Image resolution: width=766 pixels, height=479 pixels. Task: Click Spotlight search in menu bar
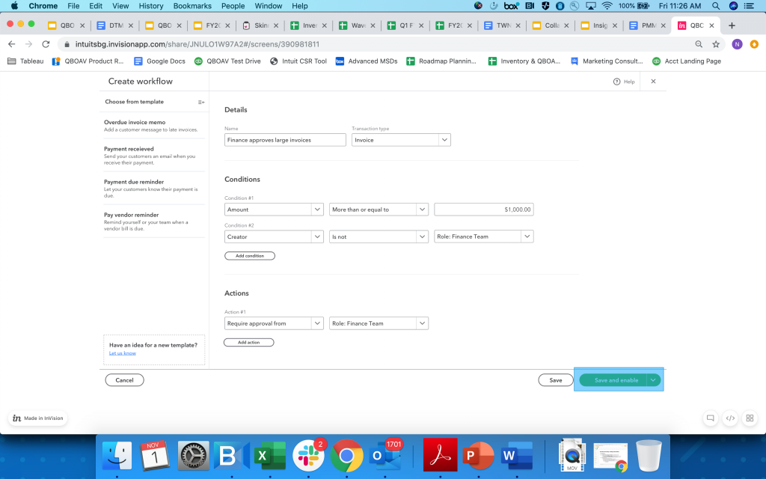[x=716, y=6]
